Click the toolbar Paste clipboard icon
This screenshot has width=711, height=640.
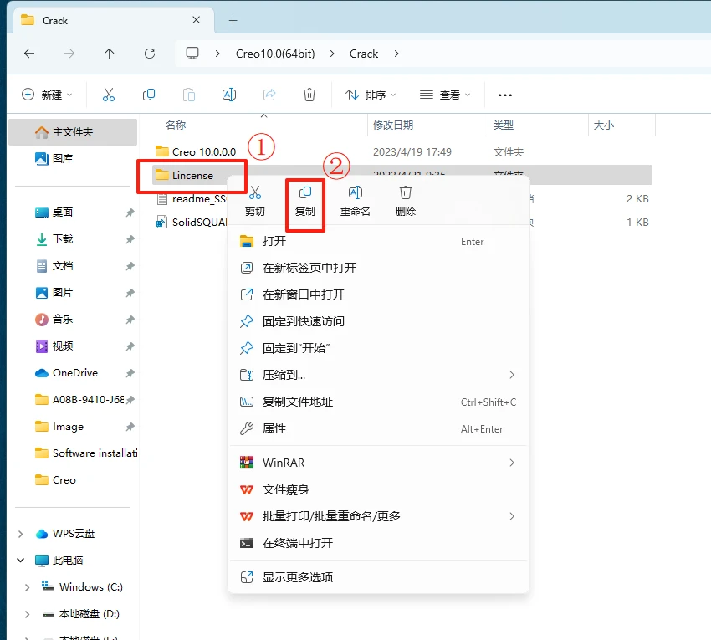(x=189, y=95)
